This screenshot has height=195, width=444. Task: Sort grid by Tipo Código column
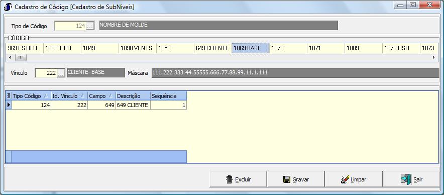point(31,96)
